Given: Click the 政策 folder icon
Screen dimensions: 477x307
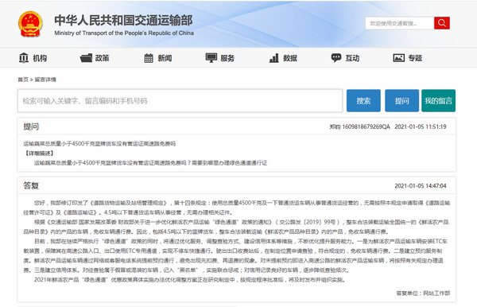Looking at the screenshot, I should point(86,58).
